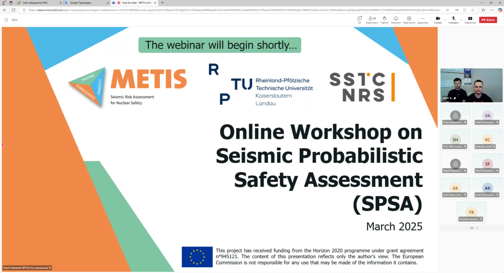
Task: Switch to the Сайт вебдодатків РАЕС tab
Action: click(39, 3)
